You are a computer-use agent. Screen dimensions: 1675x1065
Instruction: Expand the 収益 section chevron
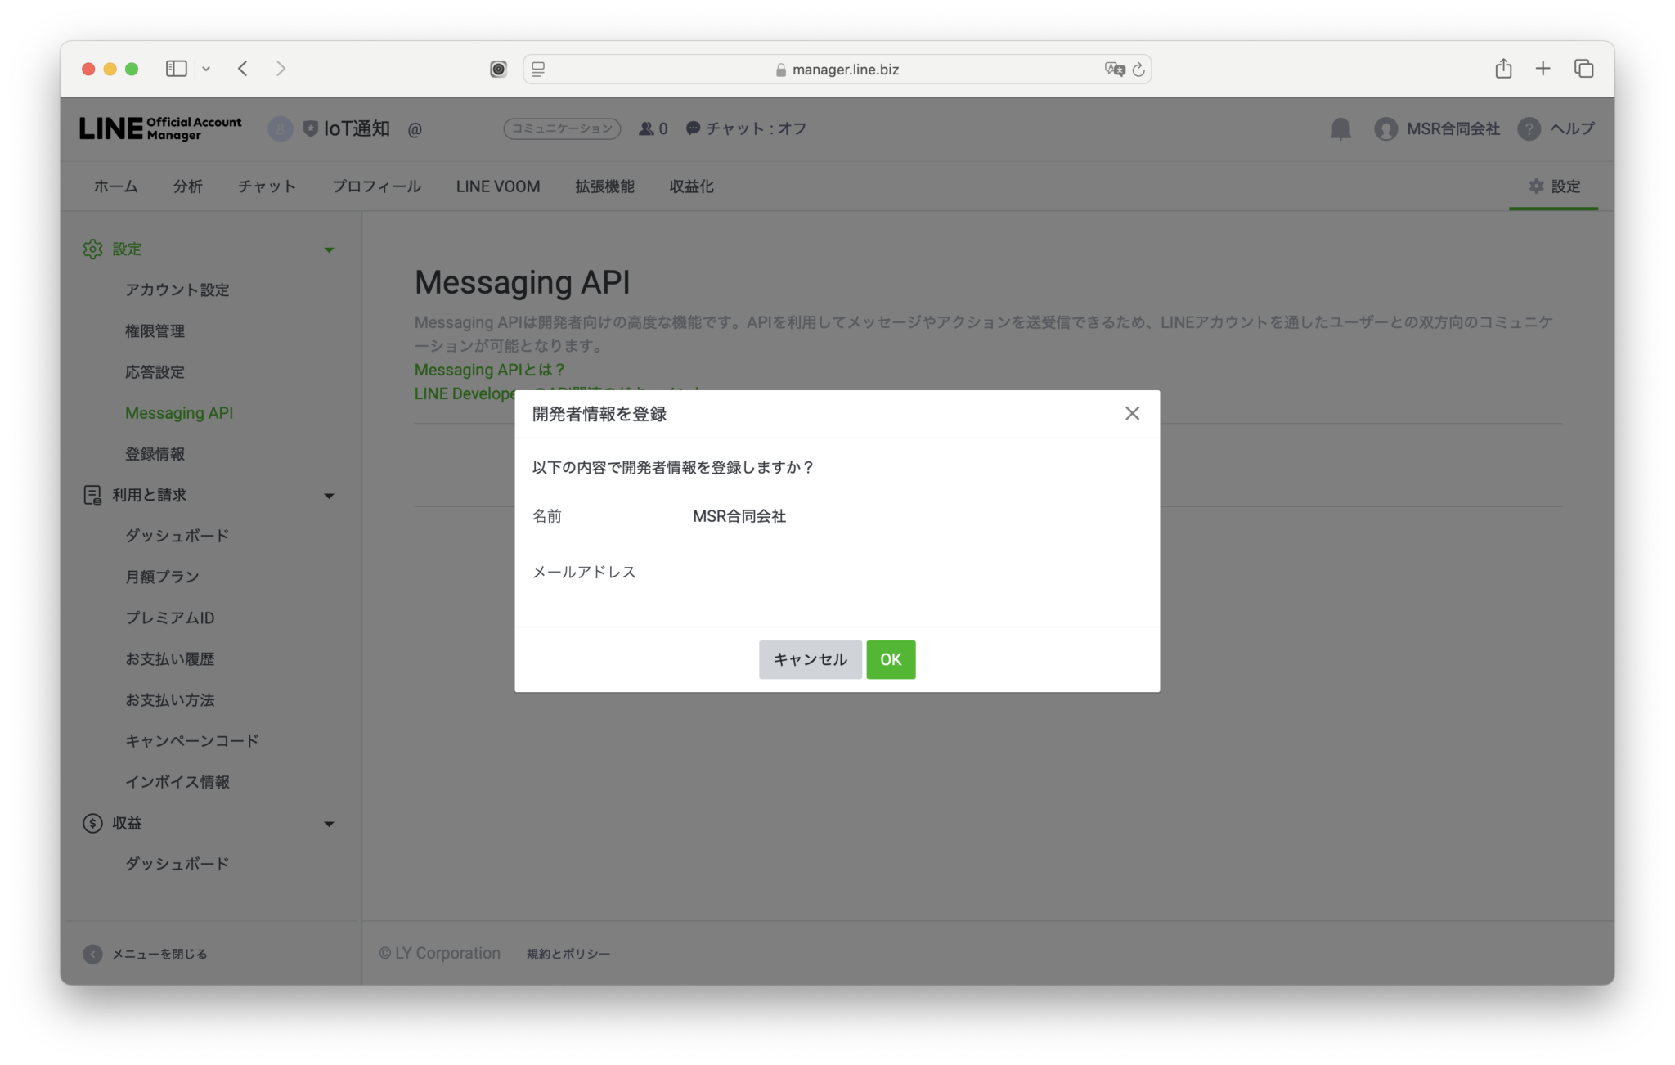tap(330, 823)
